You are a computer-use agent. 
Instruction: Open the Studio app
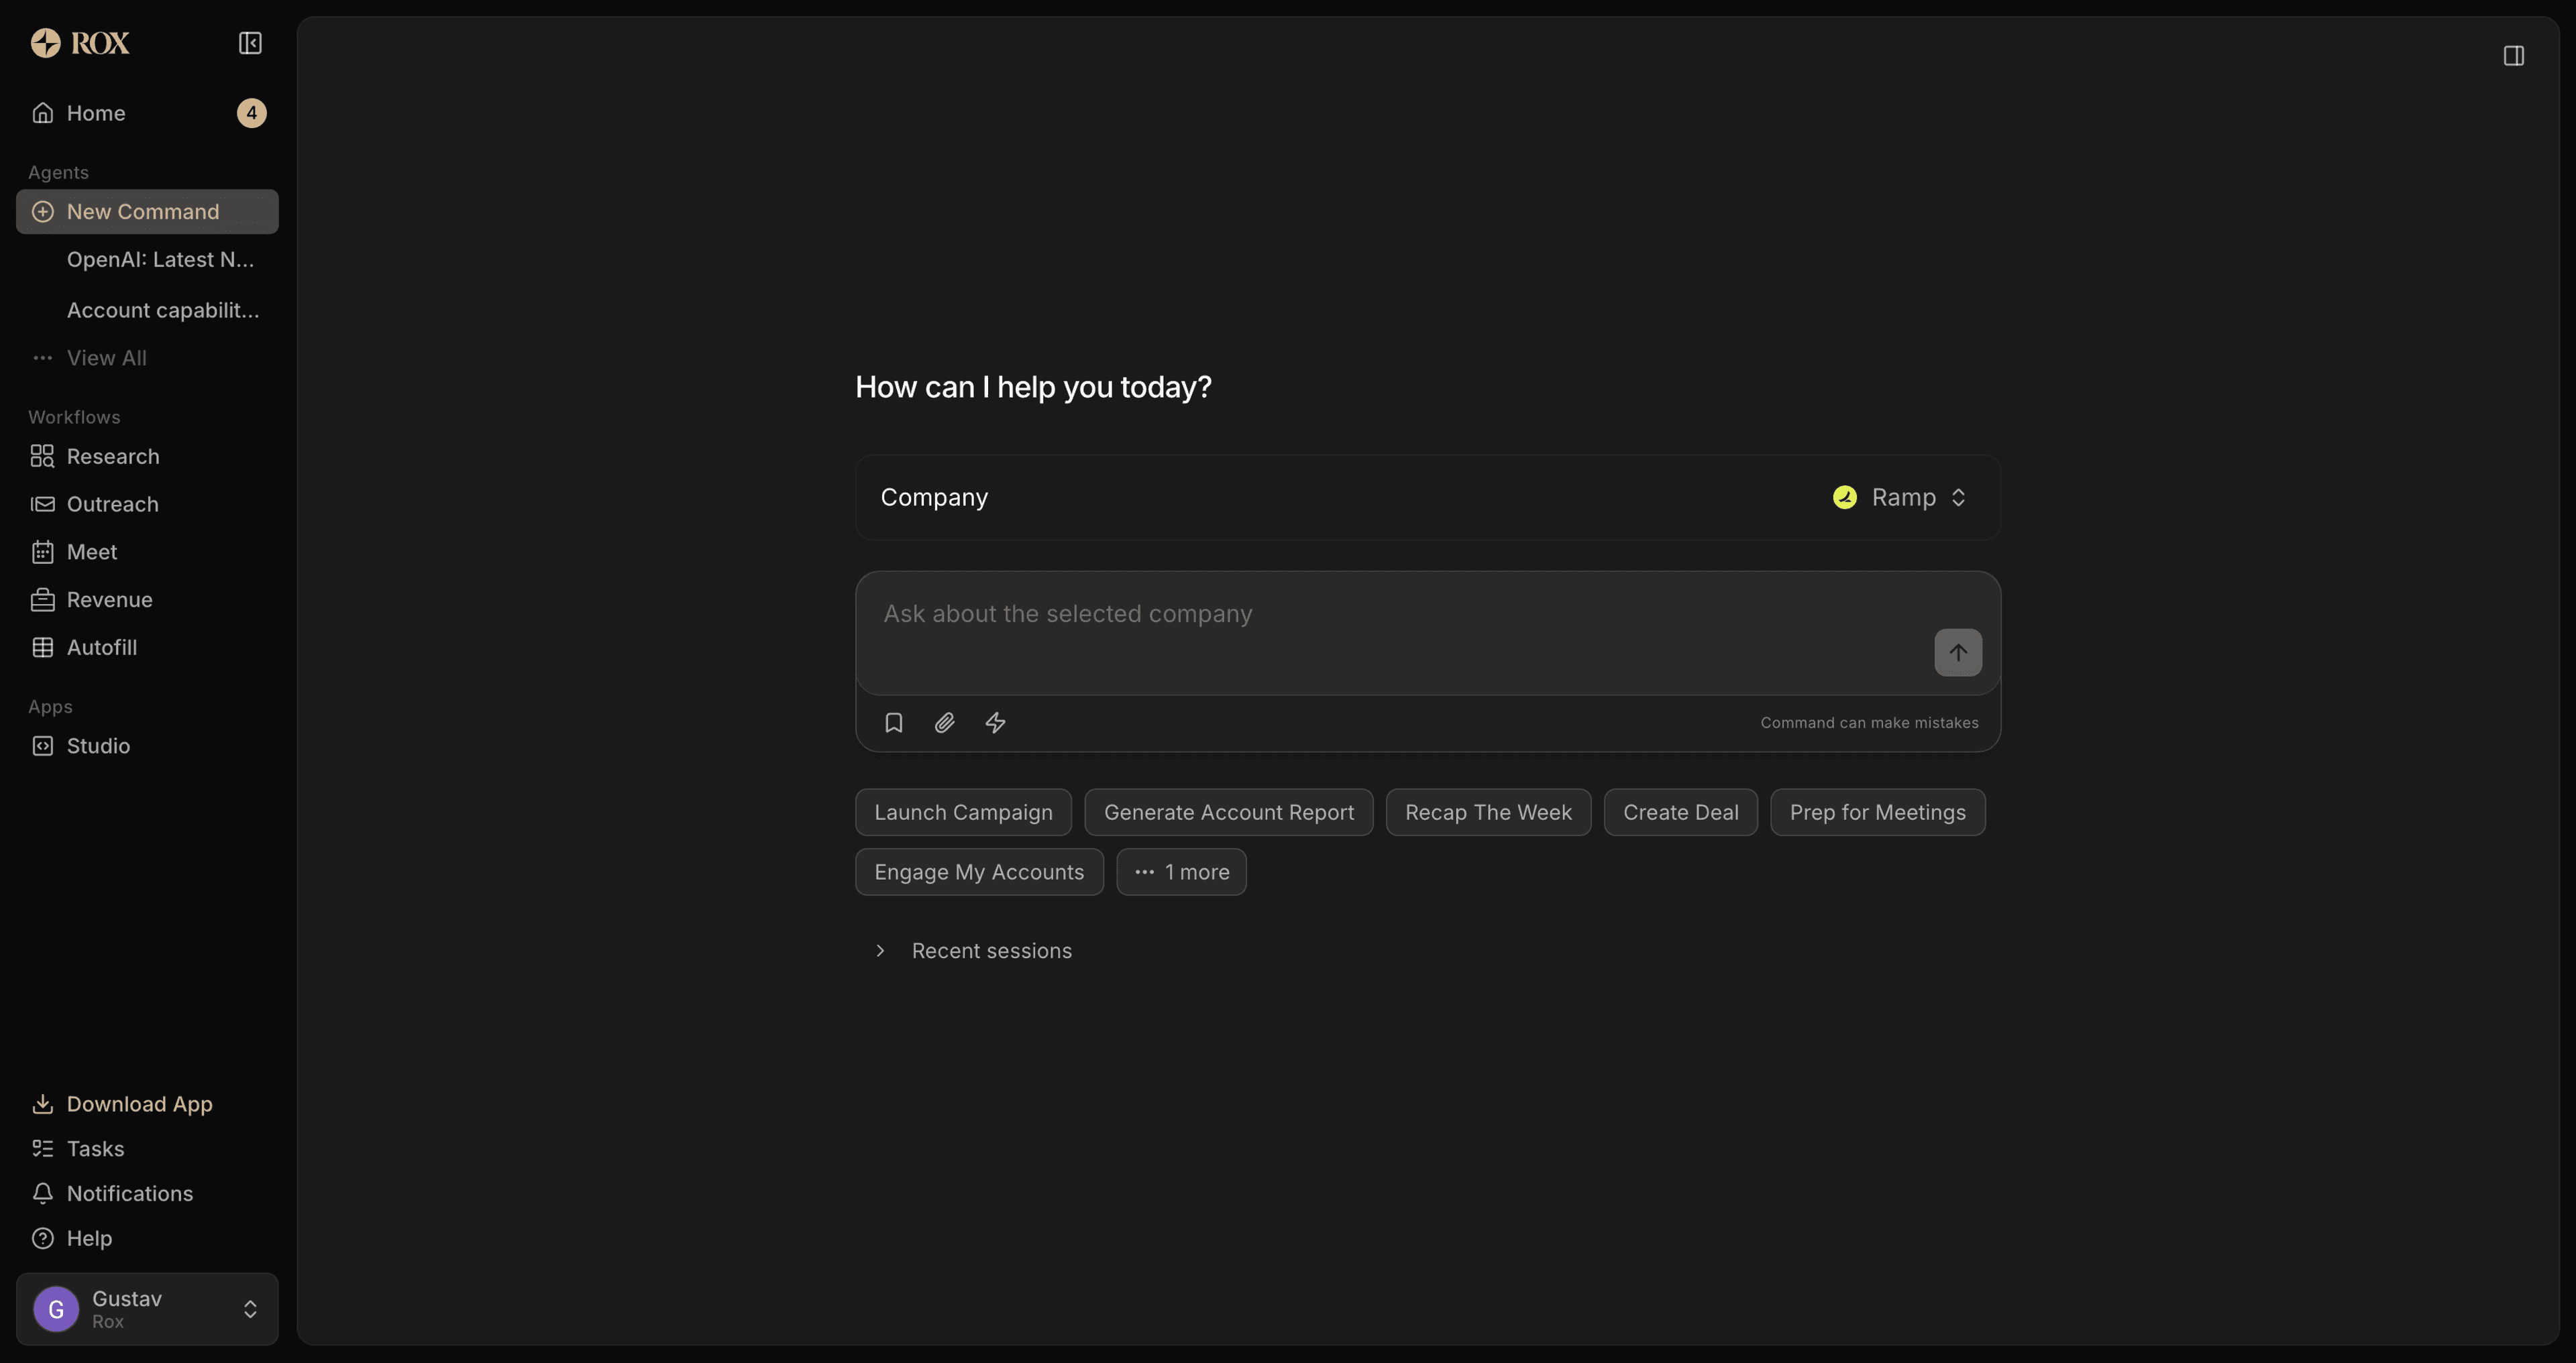tap(98, 746)
